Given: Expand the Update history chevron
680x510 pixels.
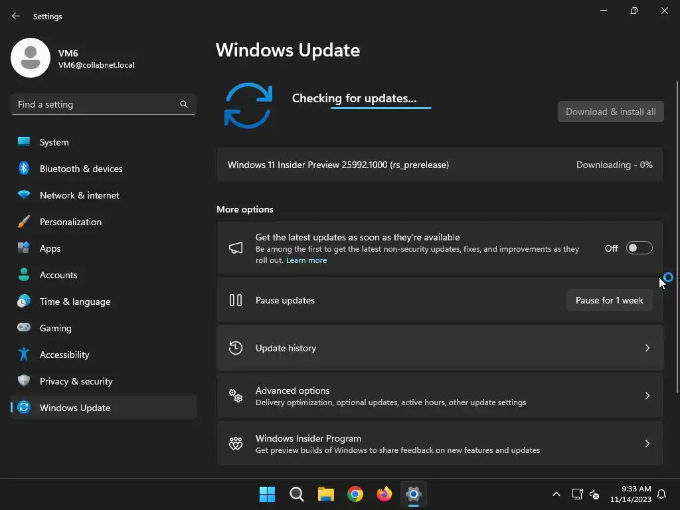Looking at the screenshot, I should pyautogui.click(x=647, y=348).
